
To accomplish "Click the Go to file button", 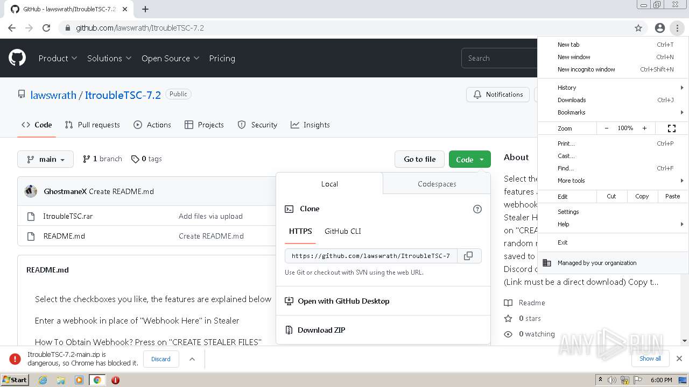I will [x=420, y=159].
